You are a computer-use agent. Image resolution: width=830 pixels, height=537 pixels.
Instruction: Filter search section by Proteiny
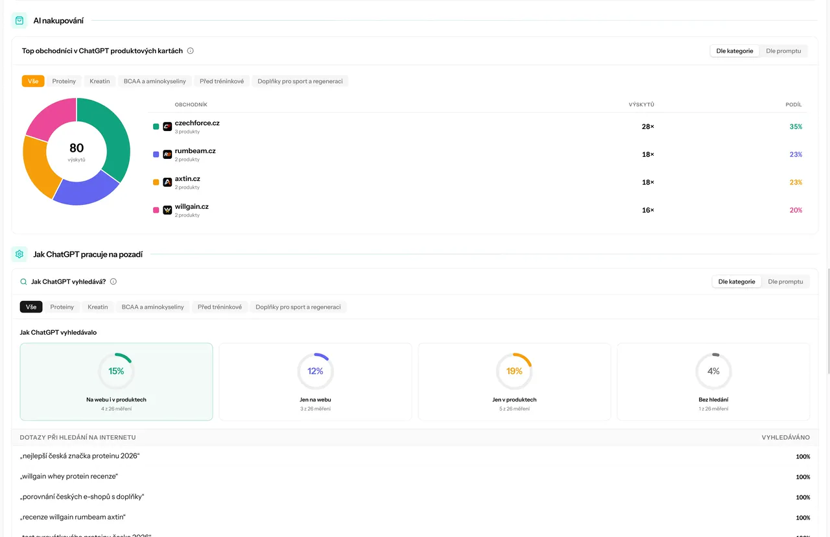click(x=62, y=307)
